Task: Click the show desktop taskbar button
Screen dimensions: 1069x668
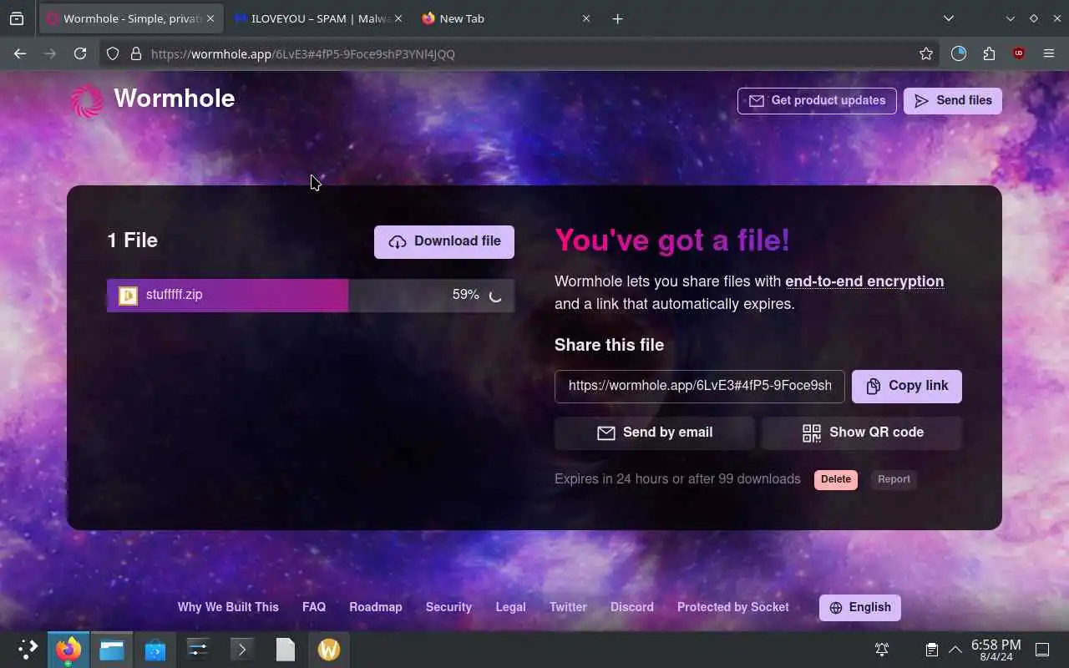Action: pyautogui.click(x=1042, y=650)
